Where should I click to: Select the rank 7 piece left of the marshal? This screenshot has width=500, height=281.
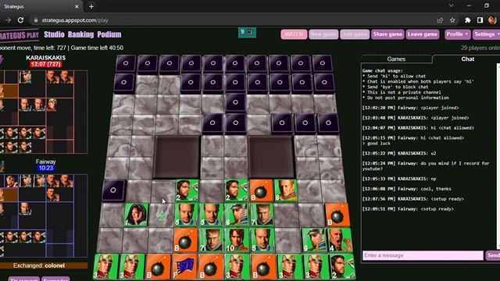(212, 240)
